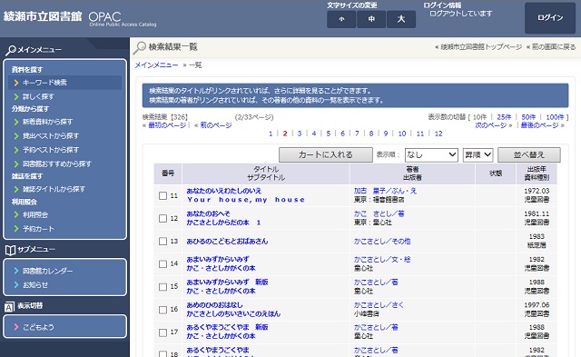Open 新着資料から探す menu item

pos(47,122)
